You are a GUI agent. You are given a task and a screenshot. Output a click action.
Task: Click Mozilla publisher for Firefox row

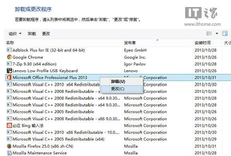pos(131,146)
